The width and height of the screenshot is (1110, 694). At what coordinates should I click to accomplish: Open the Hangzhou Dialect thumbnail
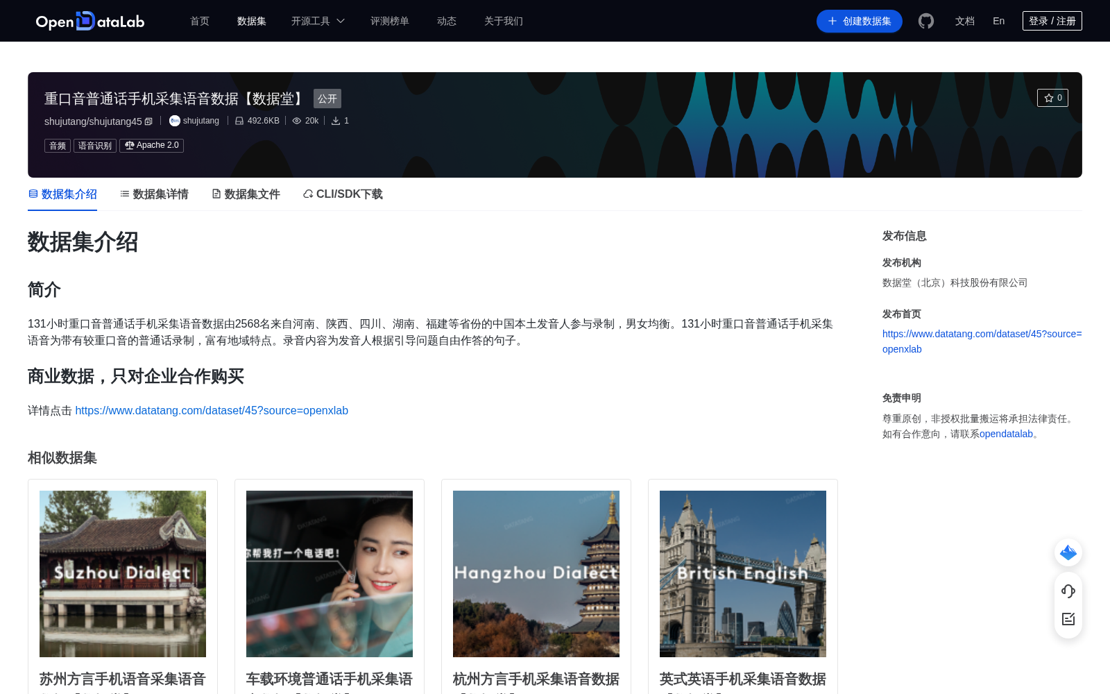point(536,574)
